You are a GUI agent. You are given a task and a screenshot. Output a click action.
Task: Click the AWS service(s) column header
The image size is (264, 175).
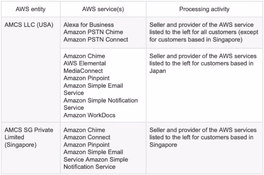(x=103, y=9)
